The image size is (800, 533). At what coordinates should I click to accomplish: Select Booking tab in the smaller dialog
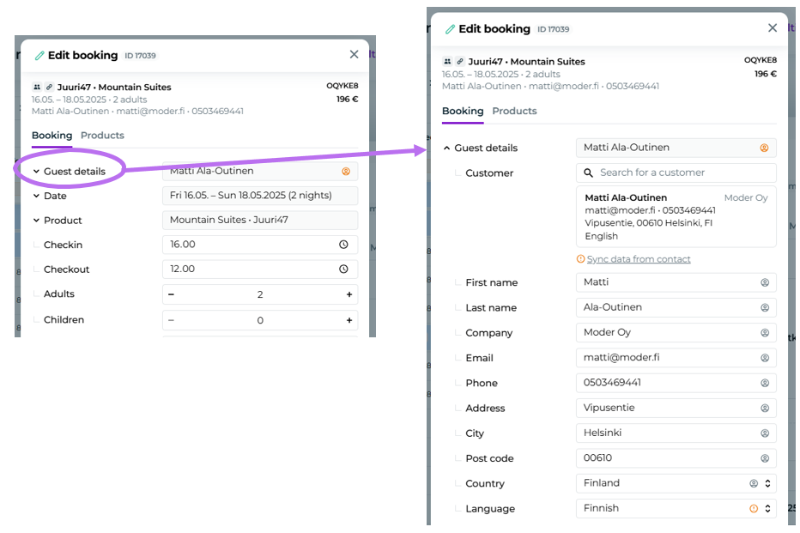[52, 136]
